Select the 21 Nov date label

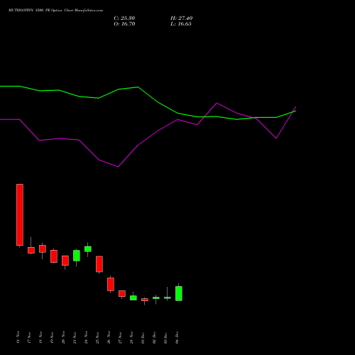[x=75, y=337]
